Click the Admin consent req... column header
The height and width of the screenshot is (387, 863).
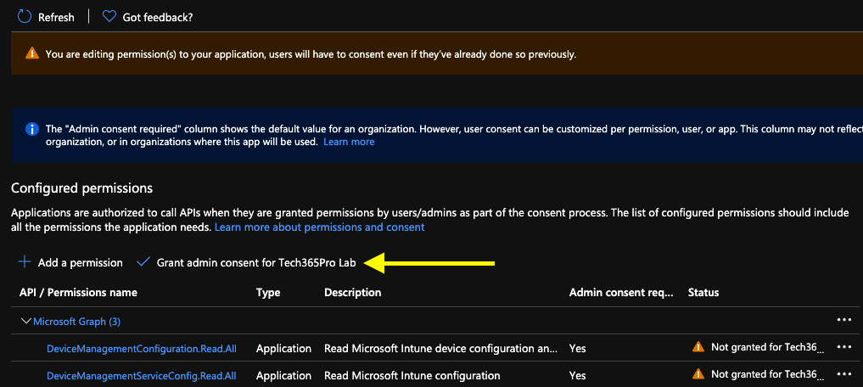tap(621, 292)
